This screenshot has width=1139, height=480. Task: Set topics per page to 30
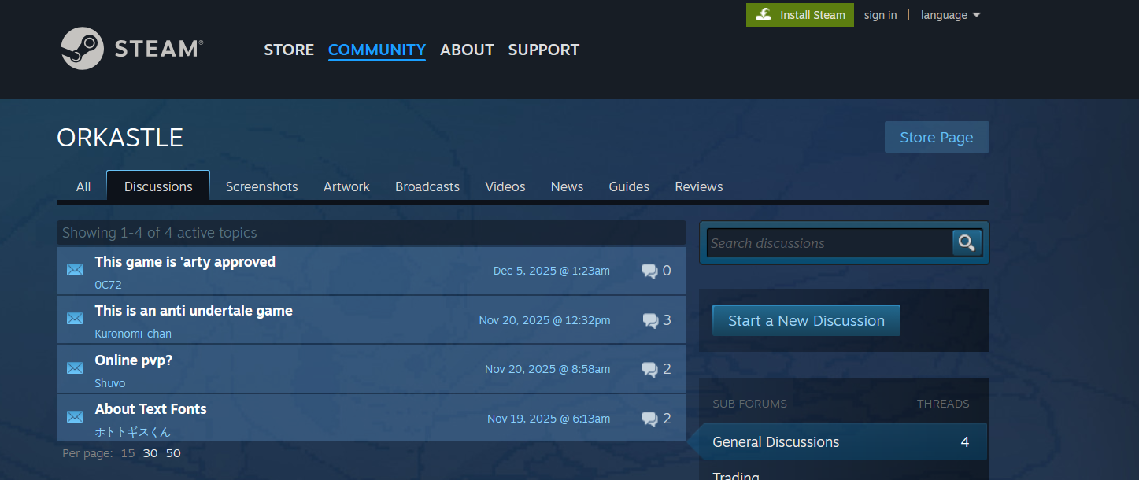pyautogui.click(x=150, y=453)
